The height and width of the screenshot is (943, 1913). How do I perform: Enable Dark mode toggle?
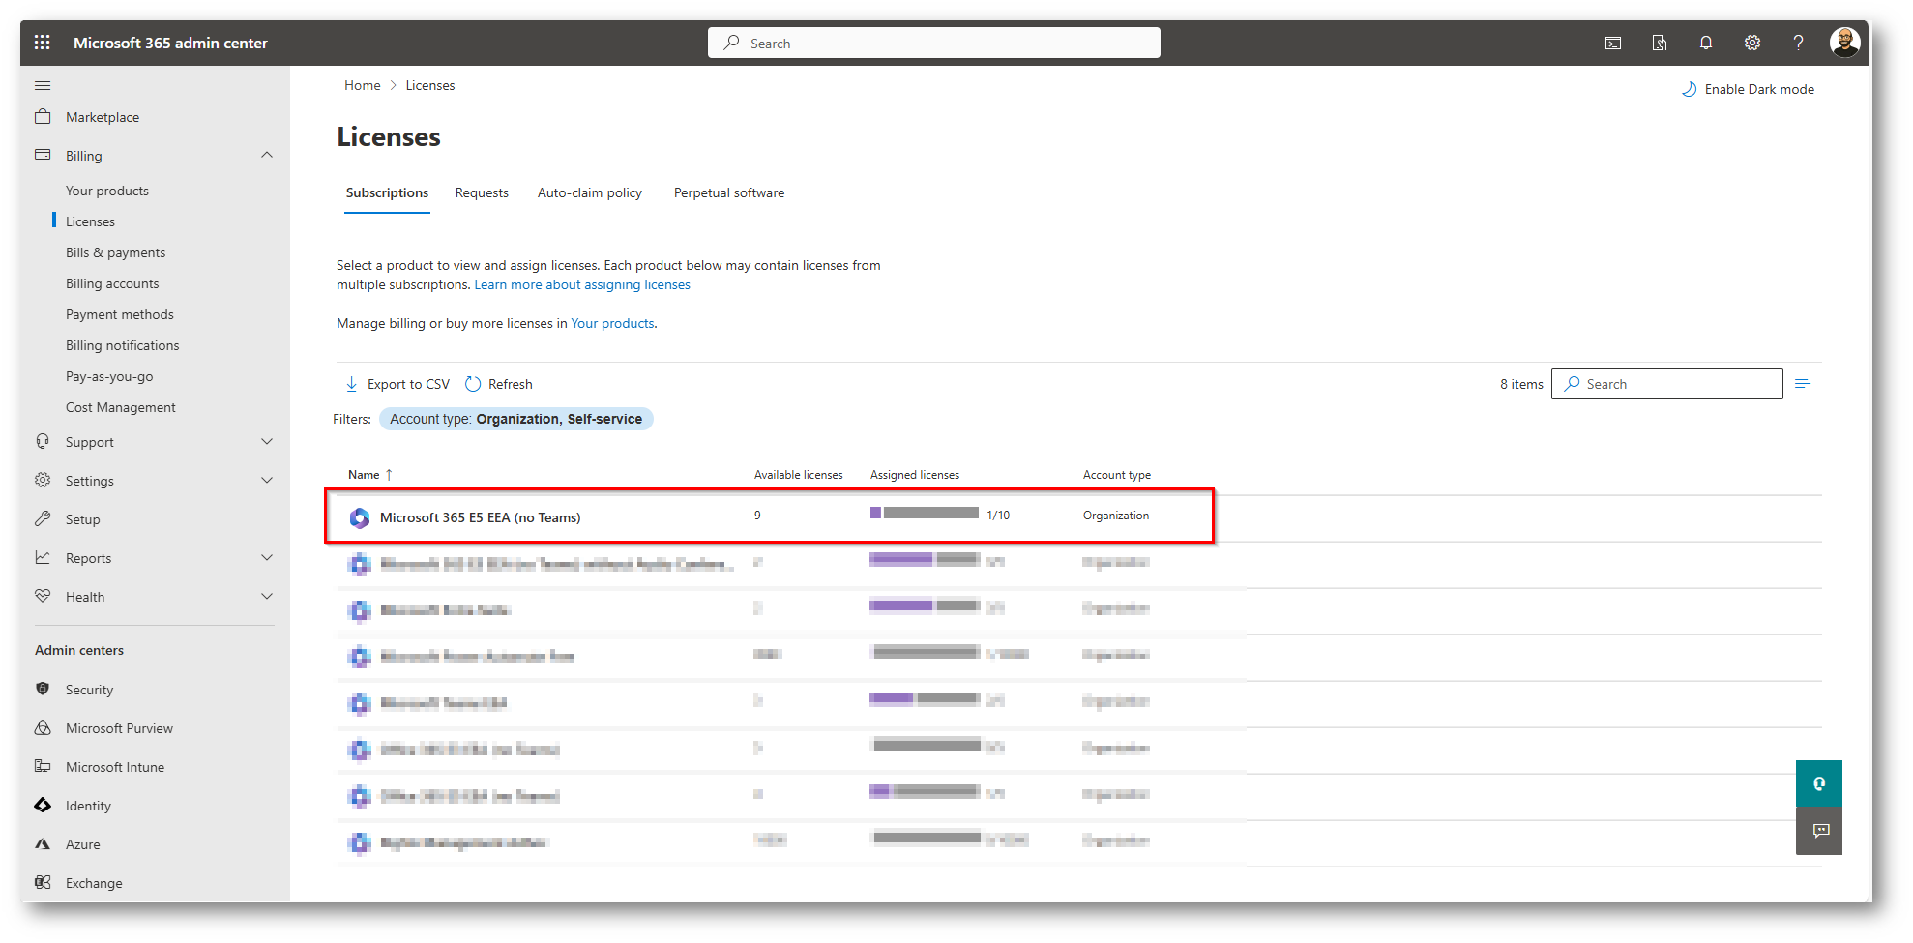[1749, 89]
